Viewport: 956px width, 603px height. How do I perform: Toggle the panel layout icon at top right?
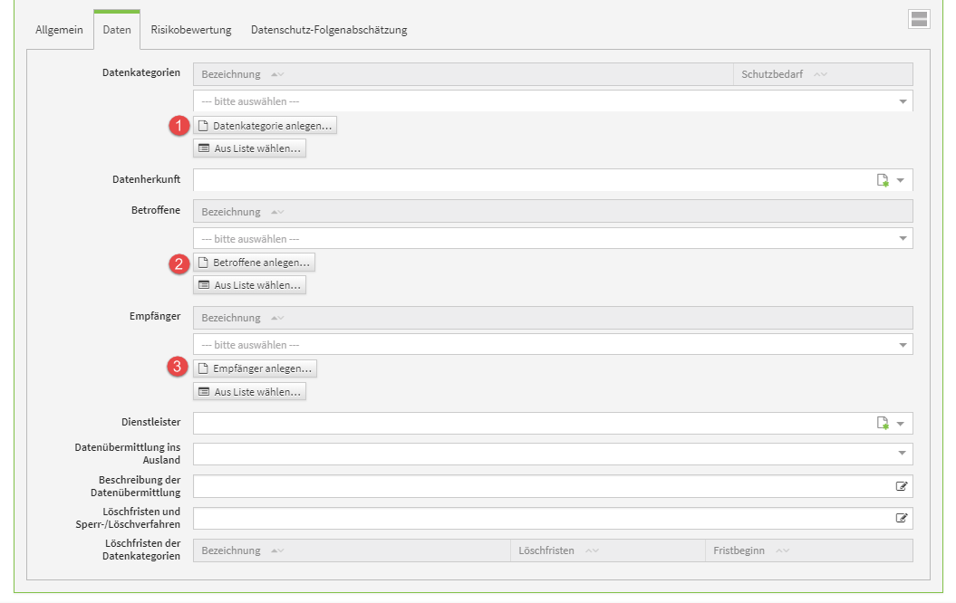coord(919,19)
